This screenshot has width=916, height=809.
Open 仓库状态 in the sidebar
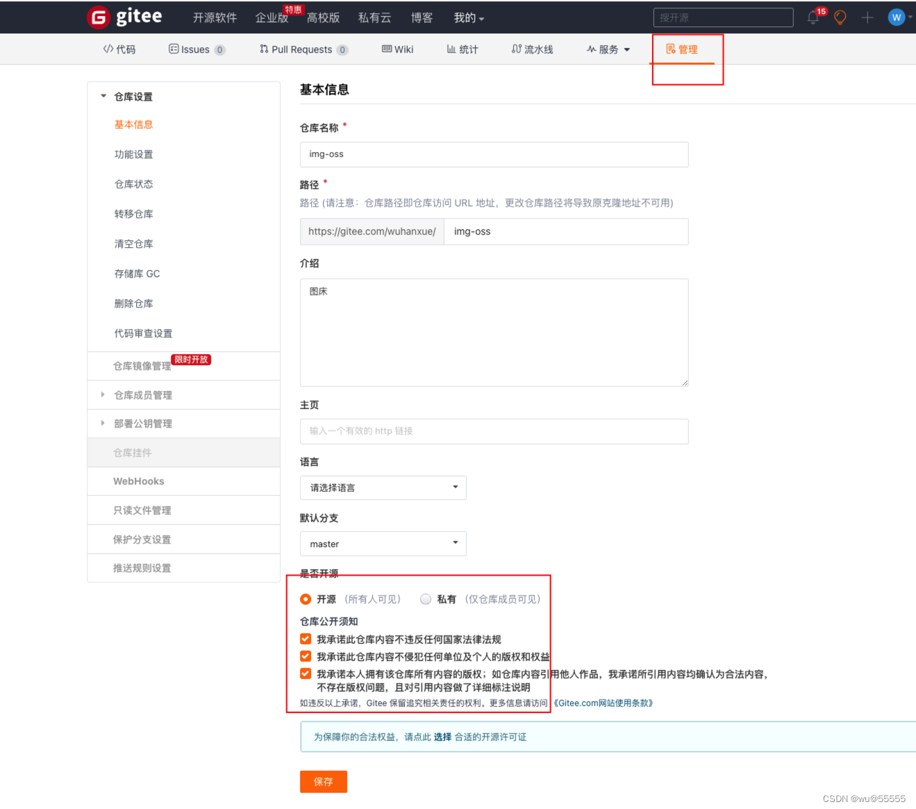click(133, 184)
